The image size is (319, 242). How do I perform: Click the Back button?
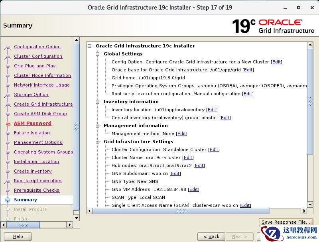click(211, 236)
